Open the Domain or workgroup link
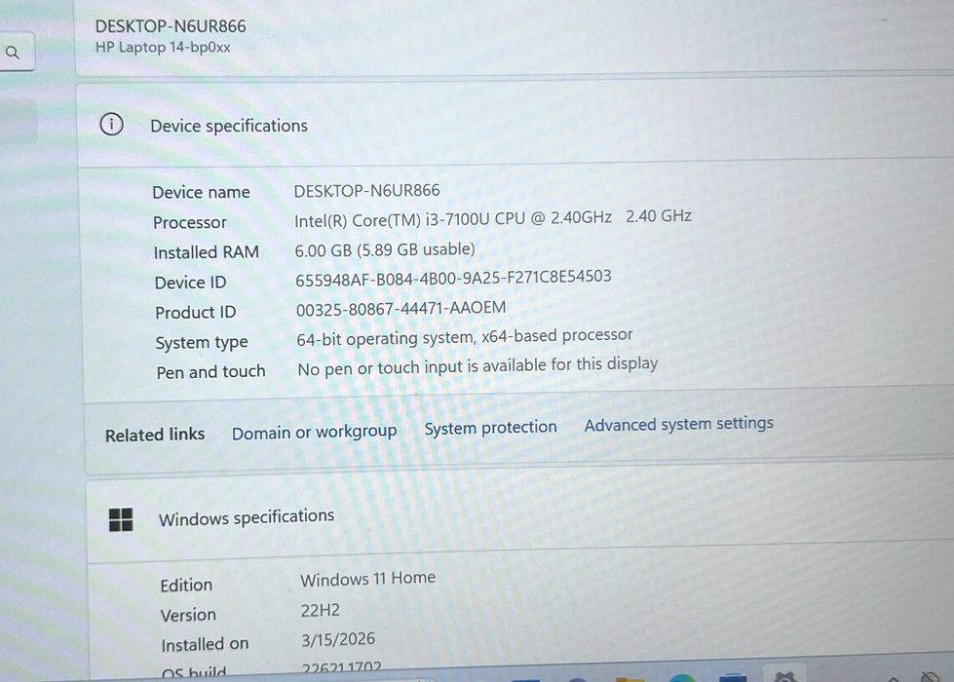The height and width of the screenshot is (682, 954). click(314, 432)
